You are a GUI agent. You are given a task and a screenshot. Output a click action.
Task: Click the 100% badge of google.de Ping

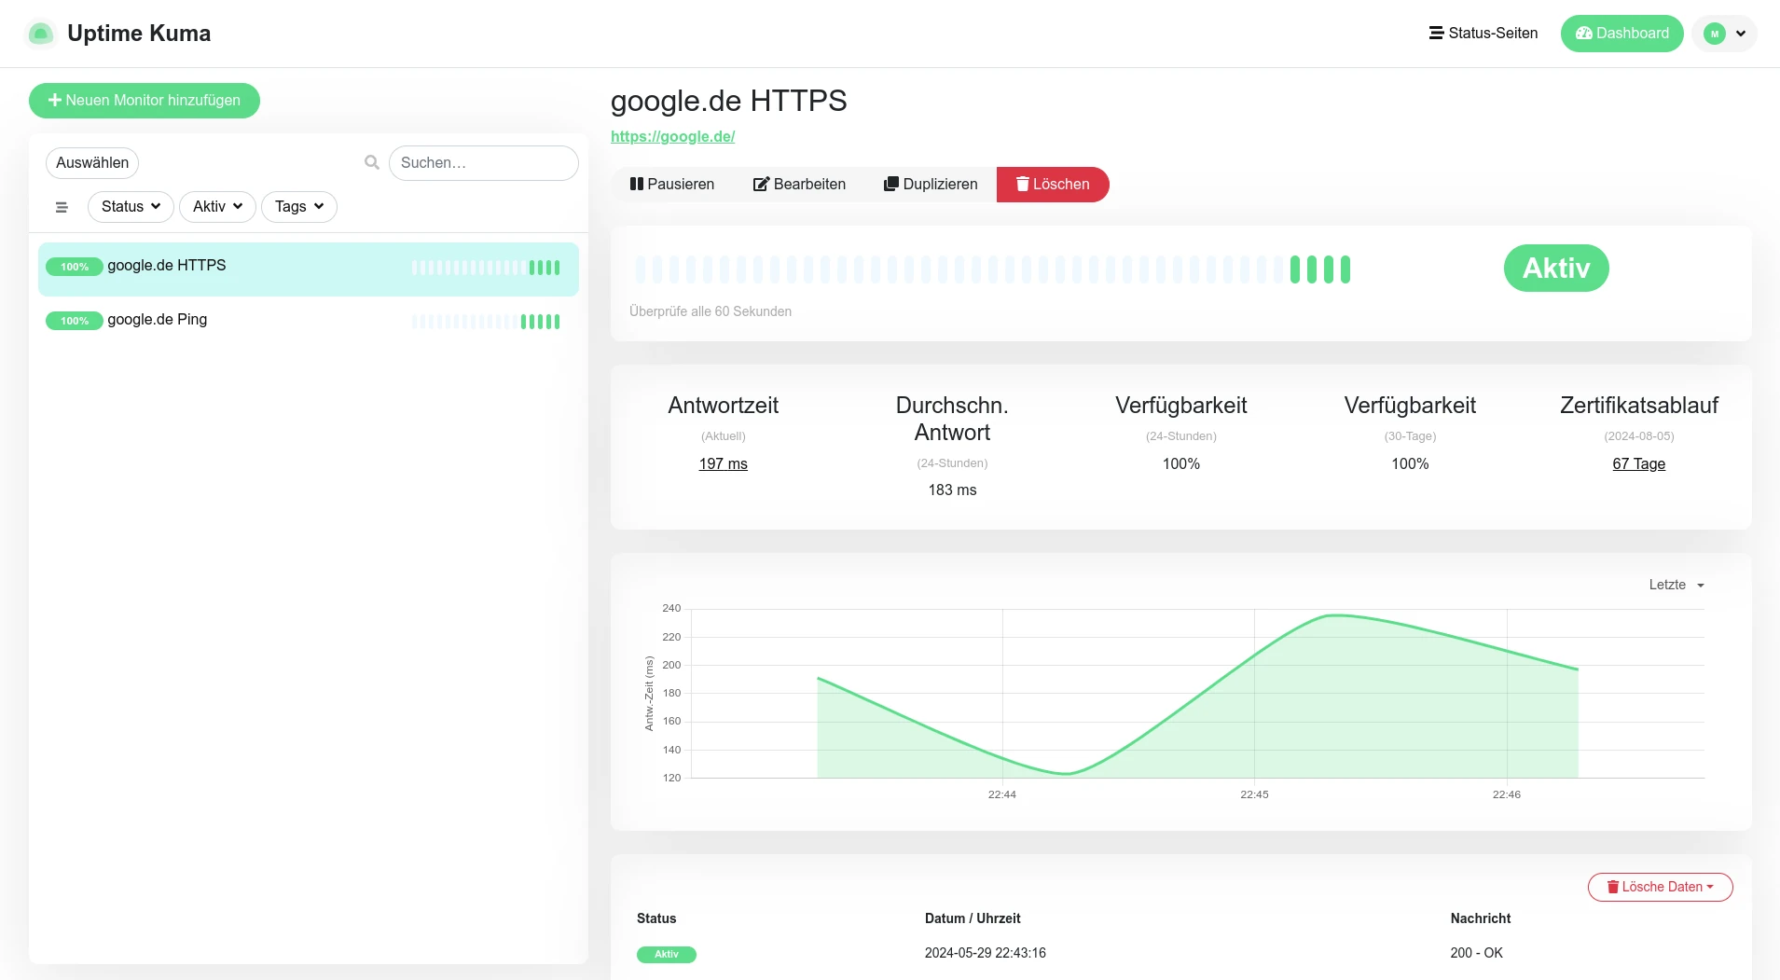point(75,321)
